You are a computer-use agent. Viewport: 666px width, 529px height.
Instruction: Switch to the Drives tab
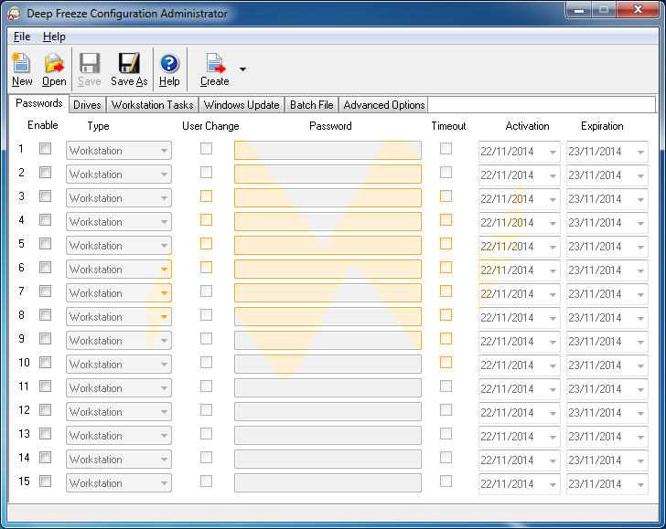(x=87, y=105)
